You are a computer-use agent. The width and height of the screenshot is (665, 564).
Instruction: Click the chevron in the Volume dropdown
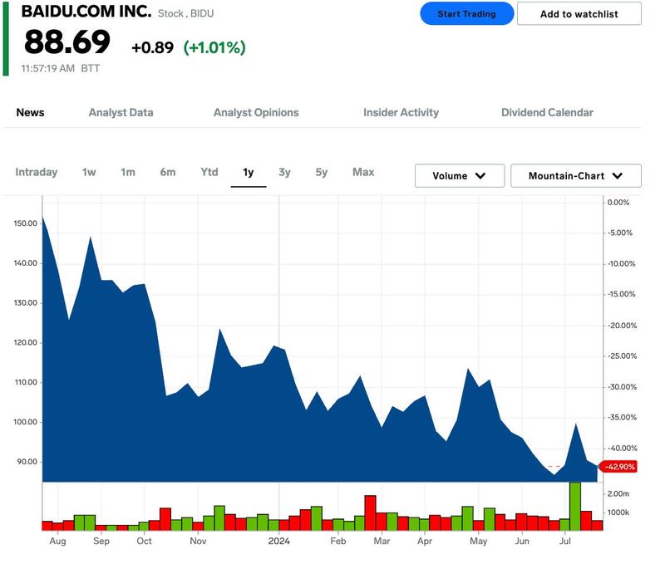coord(480,175)
